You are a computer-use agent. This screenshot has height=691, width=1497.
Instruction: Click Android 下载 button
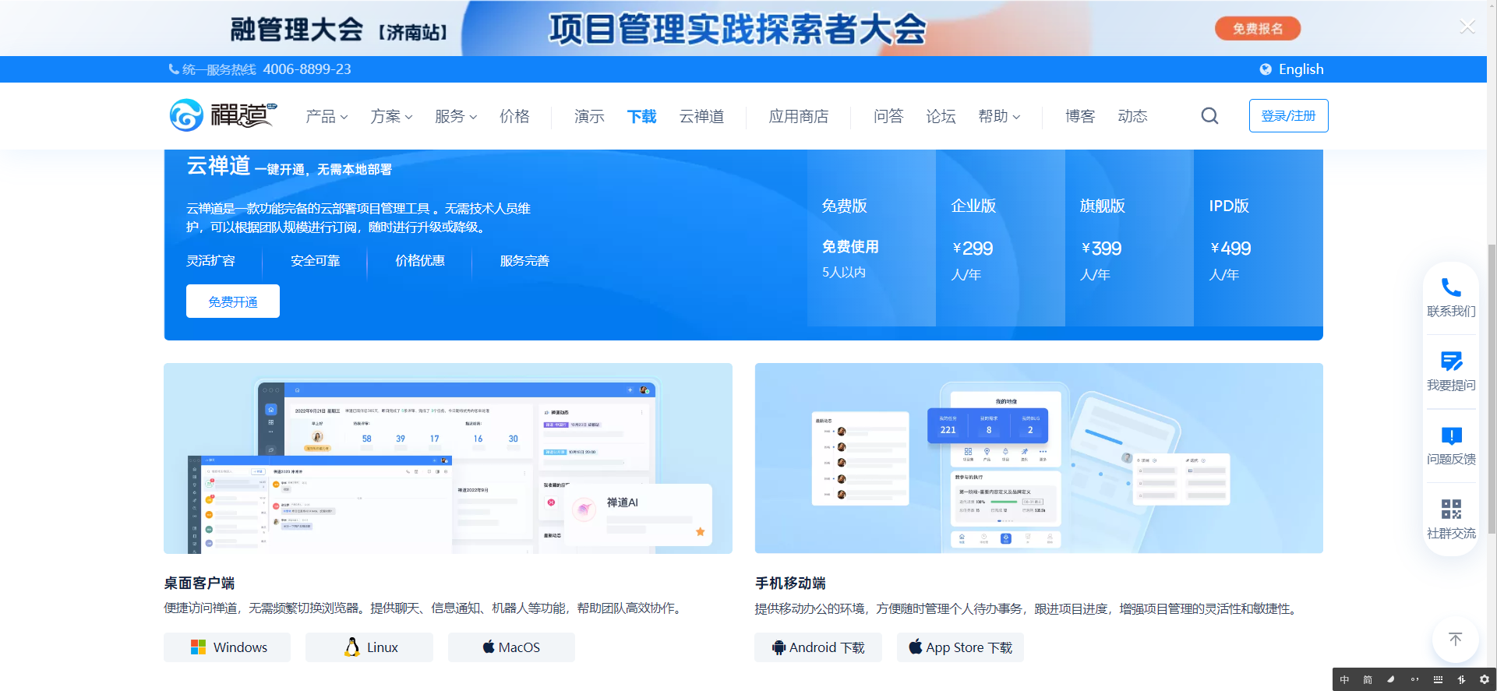(x=818, y=647)
